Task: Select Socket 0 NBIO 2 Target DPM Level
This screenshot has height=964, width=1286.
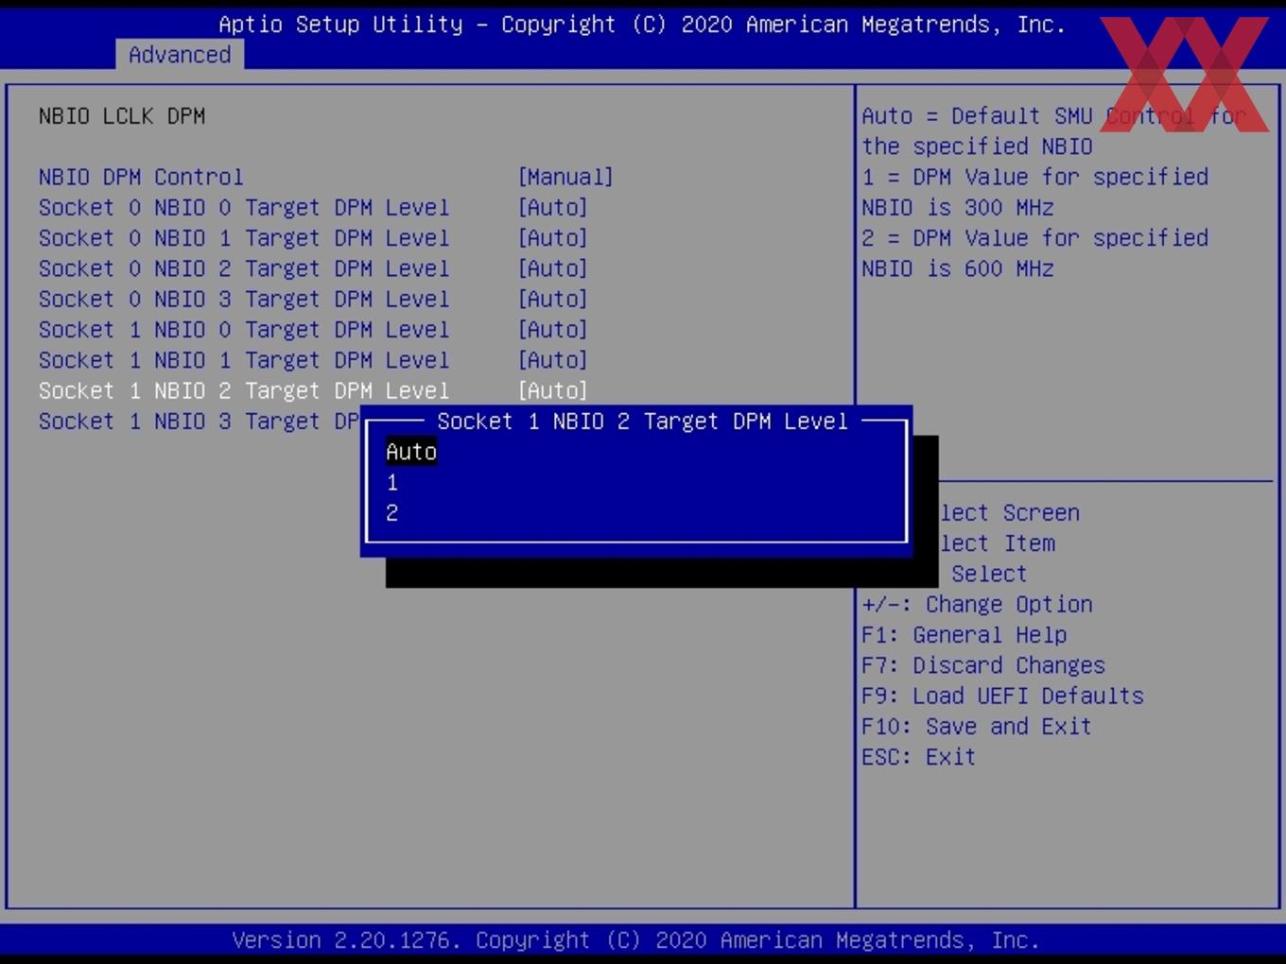Action: point(244,268)
